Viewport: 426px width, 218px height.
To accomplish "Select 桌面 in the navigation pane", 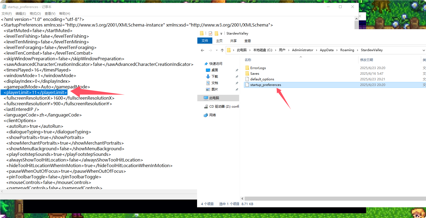I will 214,70.
